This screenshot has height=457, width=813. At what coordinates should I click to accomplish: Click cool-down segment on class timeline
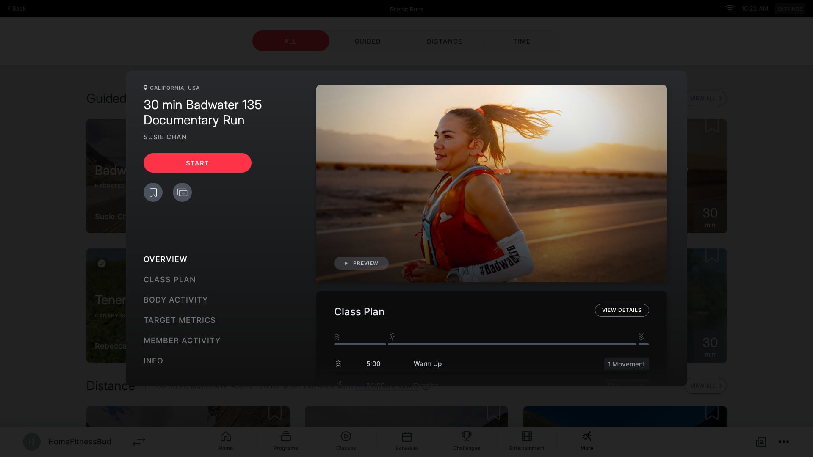point(644,344)
